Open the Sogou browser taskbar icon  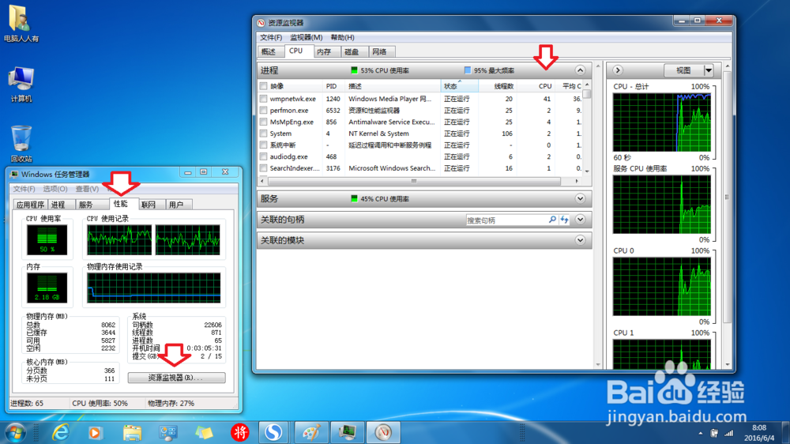click(x=273, y=432)
